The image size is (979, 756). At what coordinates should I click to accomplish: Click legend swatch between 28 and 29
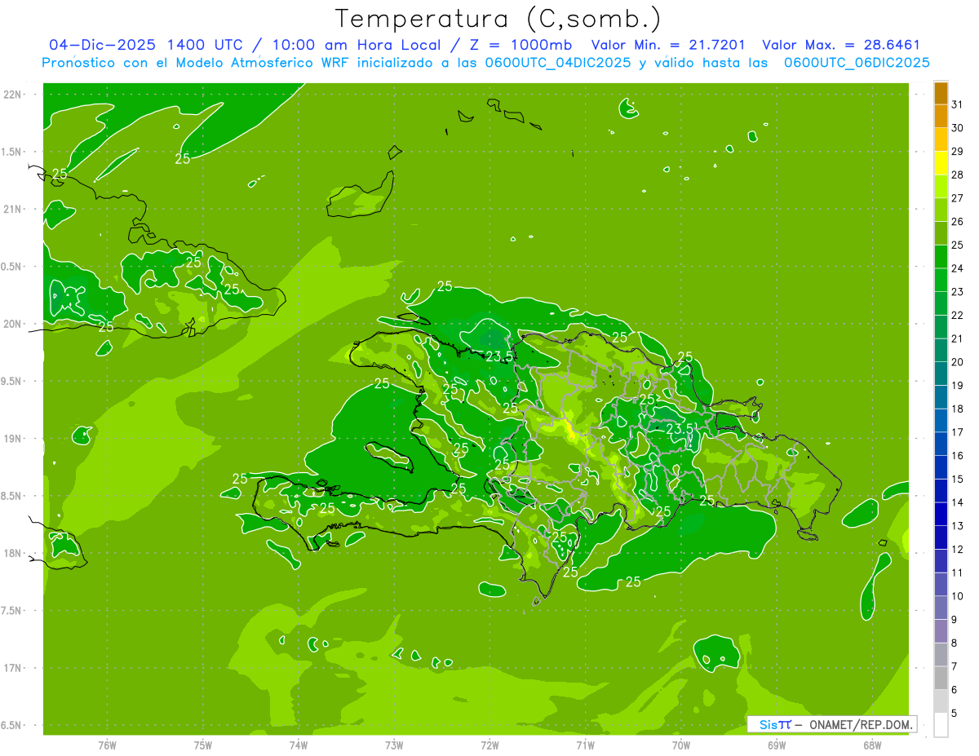pos(941,162)
